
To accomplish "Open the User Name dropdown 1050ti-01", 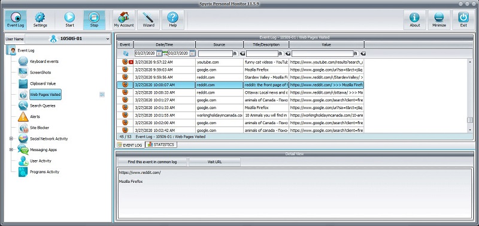I will (68, 39).
